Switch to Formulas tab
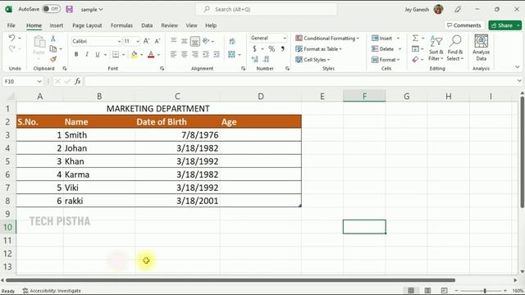 point(121,25)
